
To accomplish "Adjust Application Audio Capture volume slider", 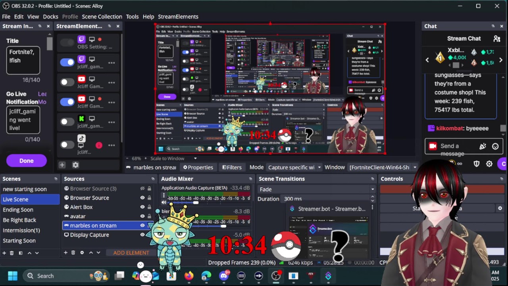I will click(196, 203).
